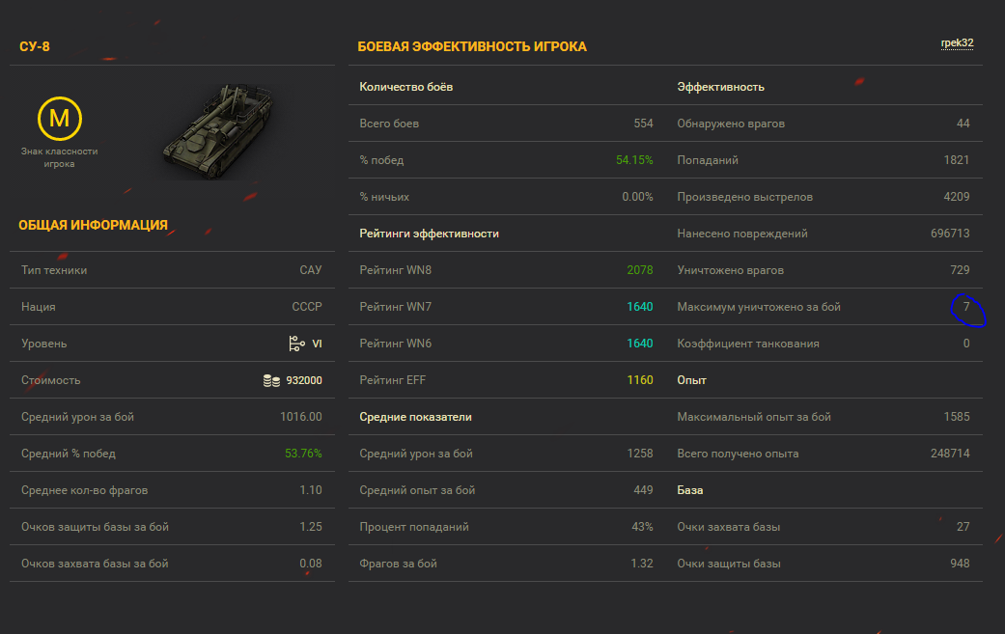Click the Знак классности игрока caption

[60, 157]
